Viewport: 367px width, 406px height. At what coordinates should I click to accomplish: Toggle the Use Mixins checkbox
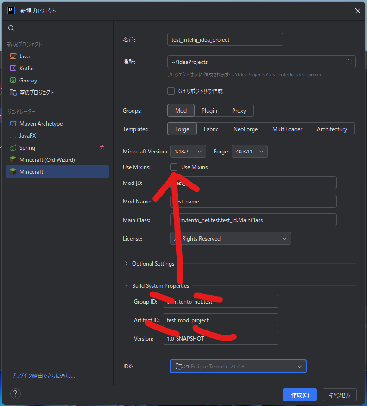(x=174, y=167)
